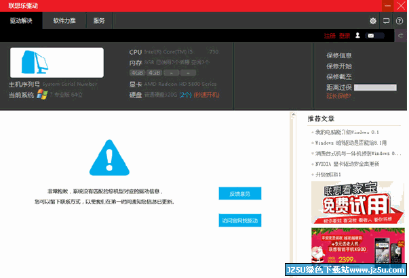The width and height of the screenshot is (409, 278).
Task: Click the 联想看家宝 免费试用 banner
Action: (x=358, y=203)
